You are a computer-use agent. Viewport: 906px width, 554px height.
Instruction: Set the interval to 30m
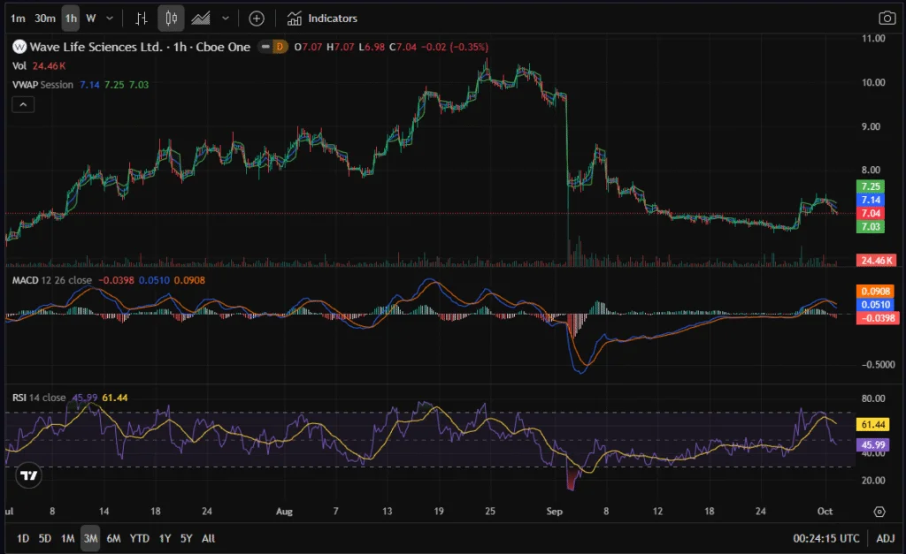(45, 18)
